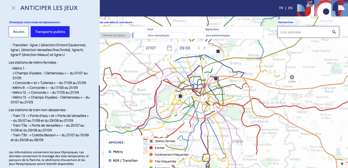Click the Métro 8 Concorde closure line
Screen dimensions: 348x168
tap(44, 88)
